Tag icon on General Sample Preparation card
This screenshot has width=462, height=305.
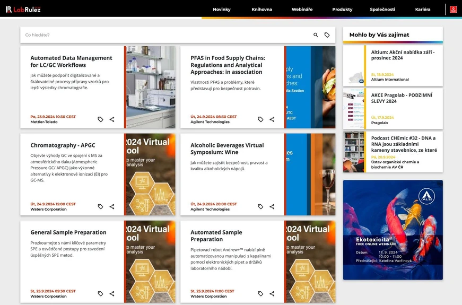(100, 293)
